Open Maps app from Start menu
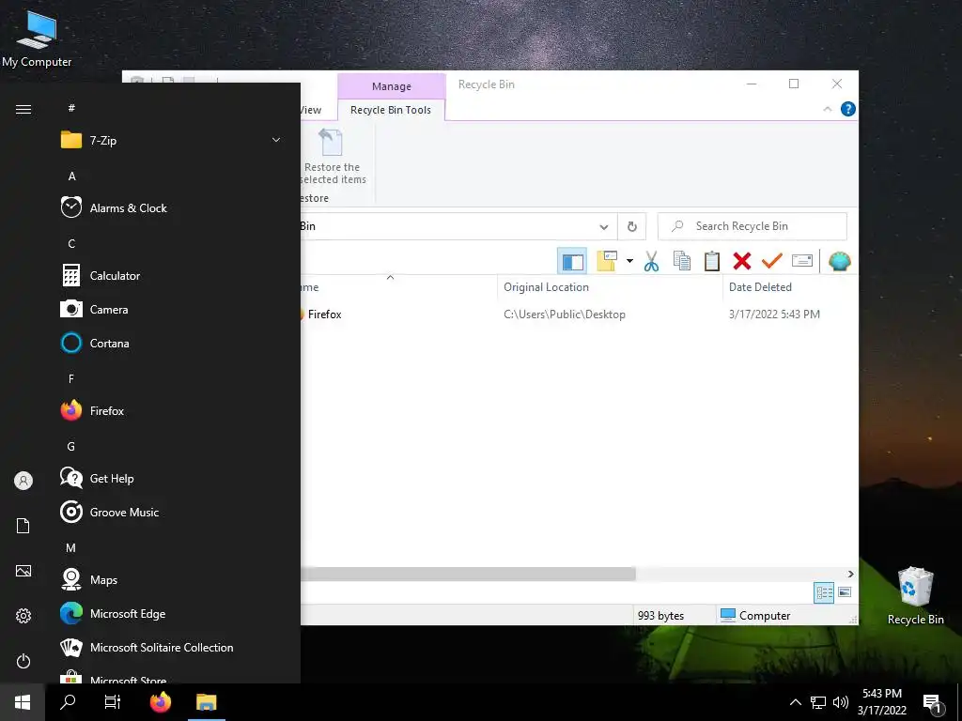The image size is (962, 721). tap(171, 579)
